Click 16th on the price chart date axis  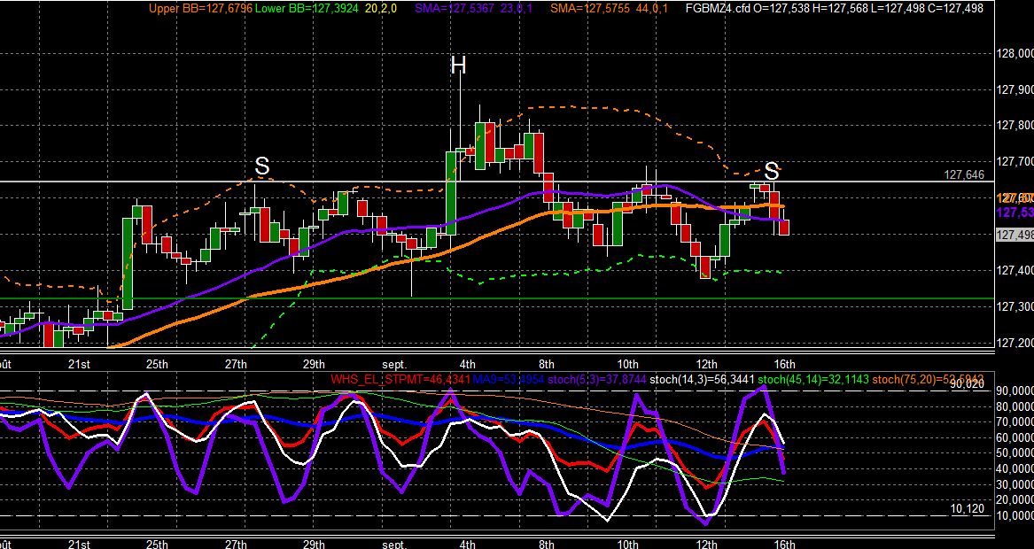[x=784, y=365]
